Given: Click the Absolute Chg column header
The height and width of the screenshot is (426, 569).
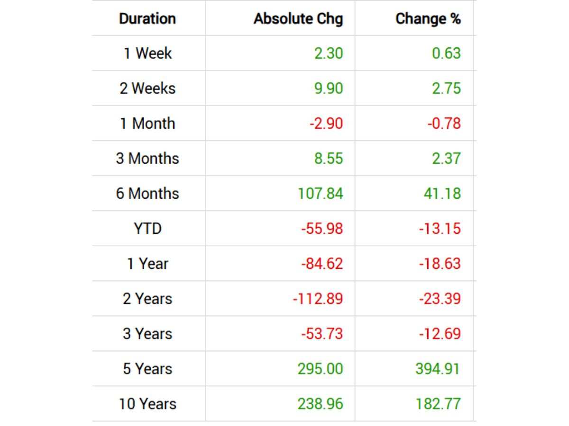Looking at the screenshot, I should point(298,18).
